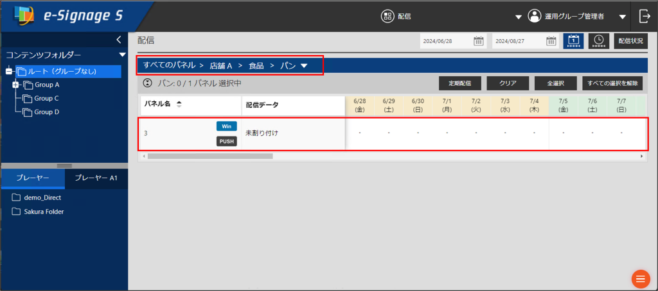658x291 pixels.
Task: Click the 7/6 (土) date column header
Action: click(592, 106)
